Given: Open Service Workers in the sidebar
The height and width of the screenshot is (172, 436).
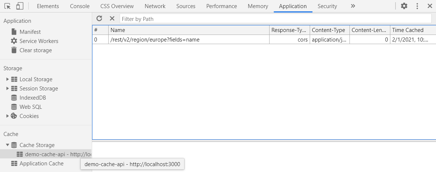Looking at the screenshot, I should pyautogui.click(x=39, y=41).
